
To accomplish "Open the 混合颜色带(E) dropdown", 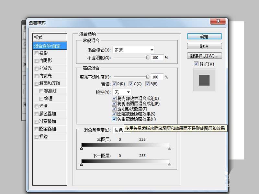I will tap(118, 130).
